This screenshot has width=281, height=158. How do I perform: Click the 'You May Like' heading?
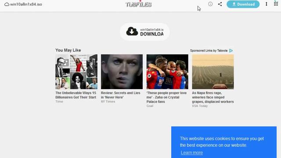pos(68,50)
